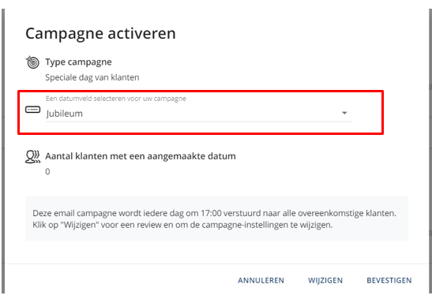Cancel via the ANNULEREN button

tap(261, 280)
